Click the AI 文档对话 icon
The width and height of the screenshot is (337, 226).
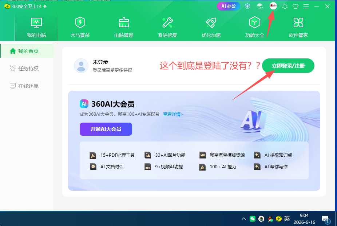point(93,167)
